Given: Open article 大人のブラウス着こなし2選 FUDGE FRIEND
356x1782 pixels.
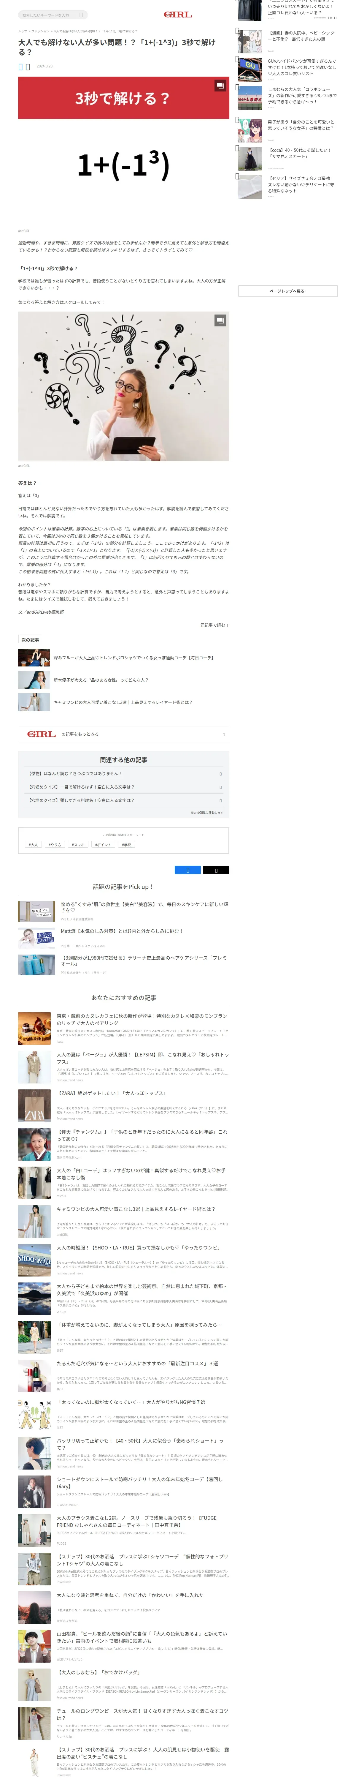Looking at the screenshot, I should click(x=137, y=1522).
